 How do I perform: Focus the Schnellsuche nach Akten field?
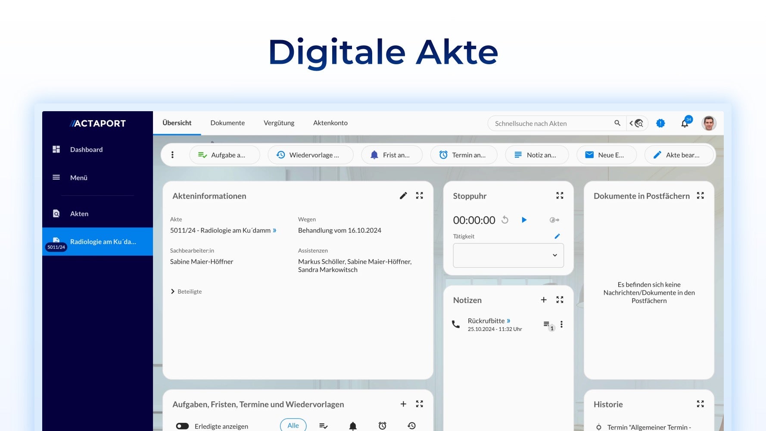click(551, 123)
